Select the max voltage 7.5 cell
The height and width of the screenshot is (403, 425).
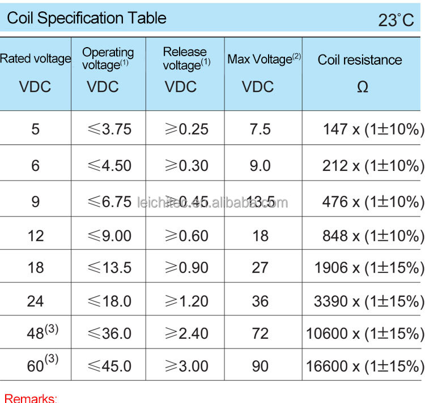point(260,129)
